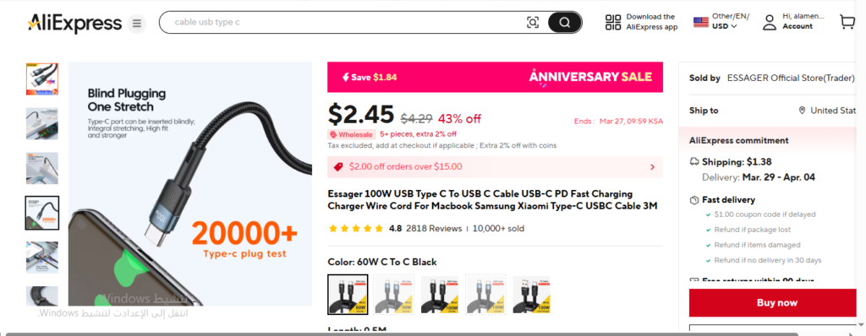Click the AliExpress logo
Viewport: 866px width, 336px height.
[x=74, y=23]
